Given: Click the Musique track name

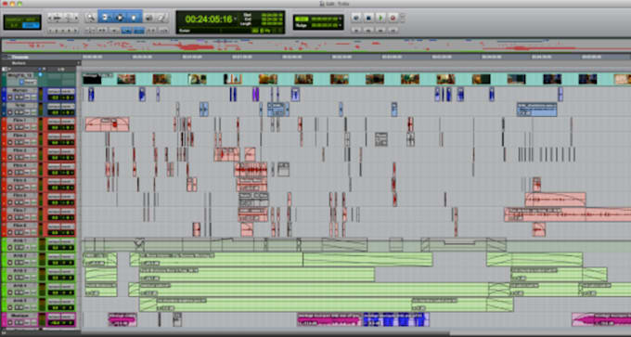Looking at the screenshot, I should [x=19, y=316].
